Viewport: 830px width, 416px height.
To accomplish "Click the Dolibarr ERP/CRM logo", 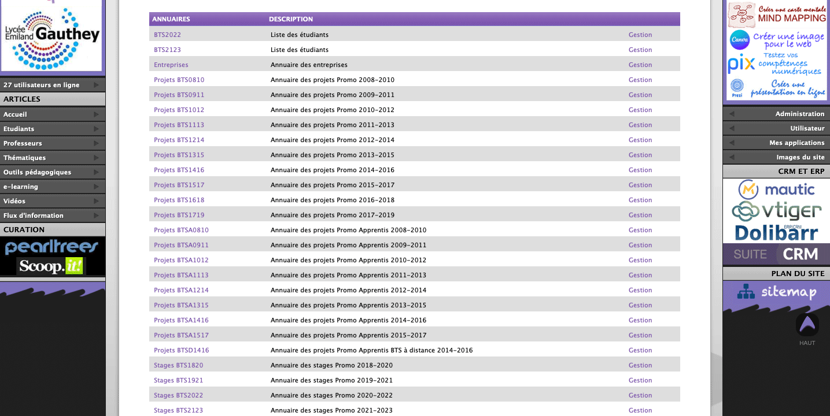I will point(776,232).
